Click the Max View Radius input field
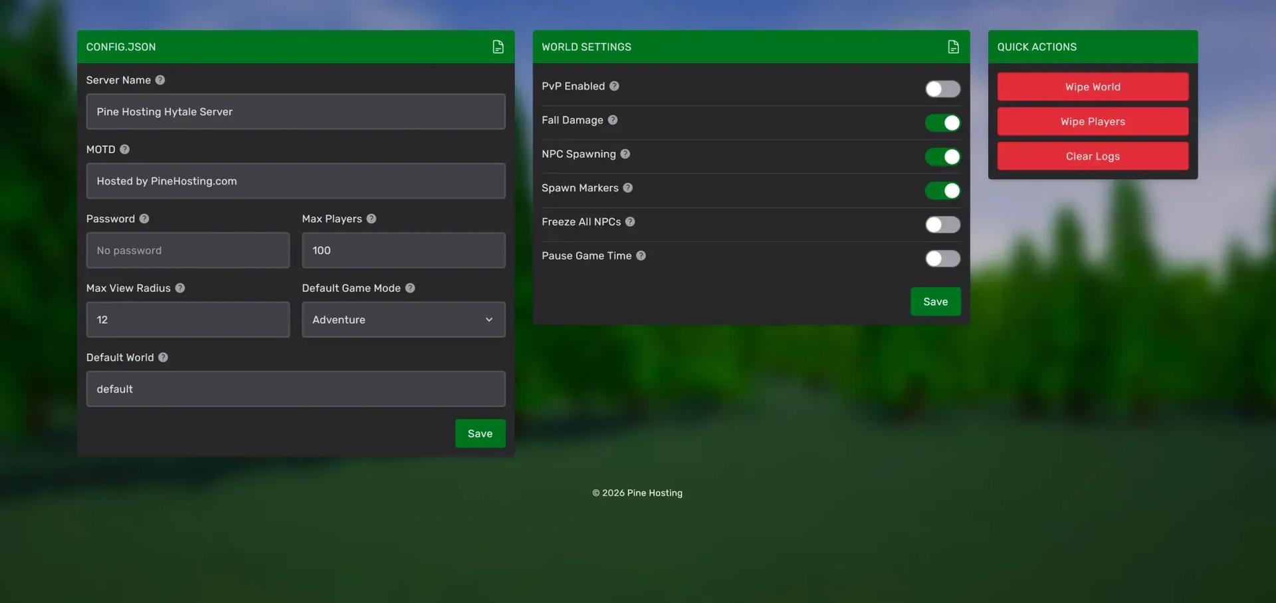The image size is (1276, 603). 187,319
